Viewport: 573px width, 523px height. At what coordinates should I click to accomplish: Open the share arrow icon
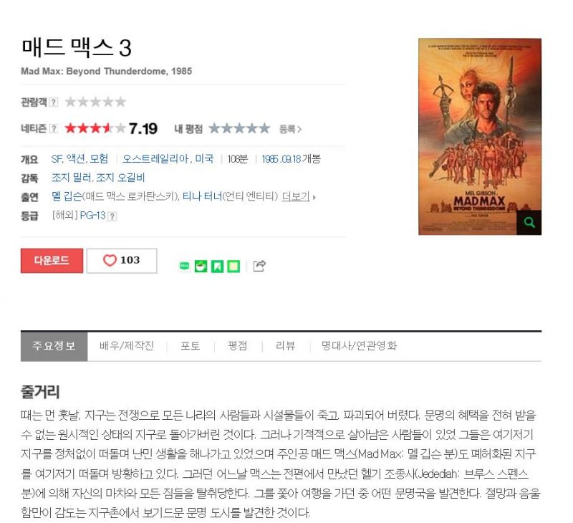tap(259, 266)
